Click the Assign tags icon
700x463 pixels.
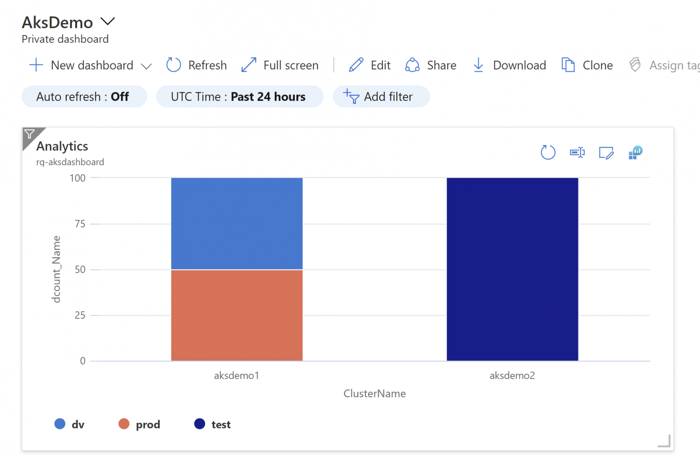pos(635,65)
